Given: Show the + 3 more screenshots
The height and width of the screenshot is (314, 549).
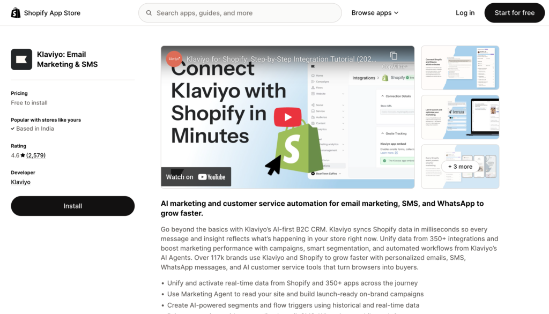Looking at the screenshot, I should pyautogui.click(x=460, y=167).
